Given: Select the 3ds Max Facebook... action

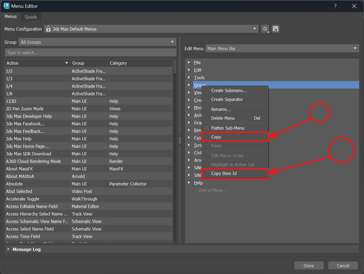Looking at the screenshot, I should [x=89, y=124].
